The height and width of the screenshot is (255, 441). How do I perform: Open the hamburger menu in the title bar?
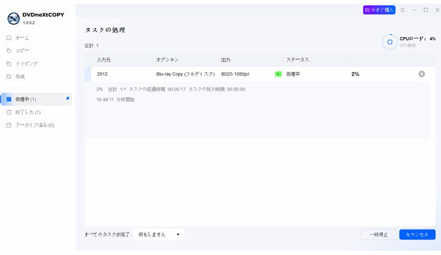pyautogui.click(x=403, y=10)
